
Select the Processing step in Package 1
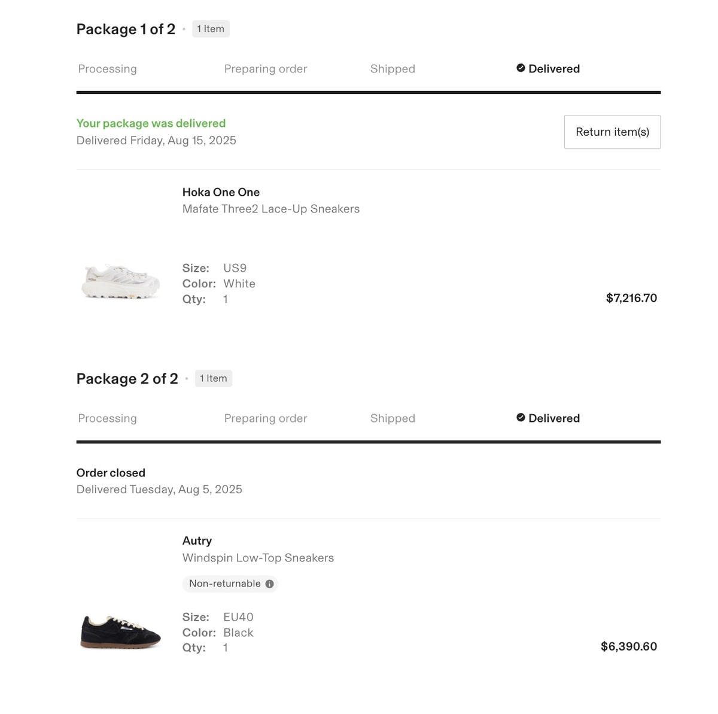pyautogui.click(x=107, y=69)
